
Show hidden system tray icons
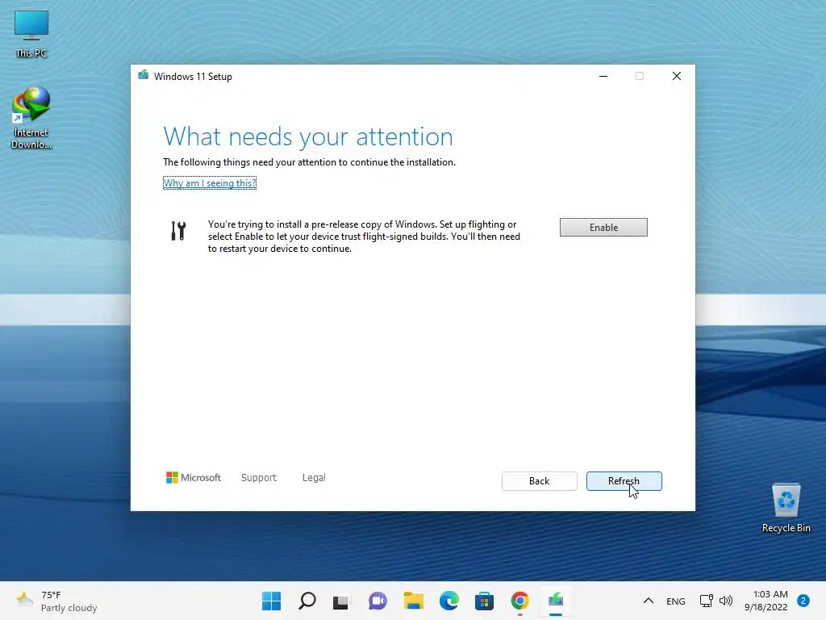coord(649,601)
